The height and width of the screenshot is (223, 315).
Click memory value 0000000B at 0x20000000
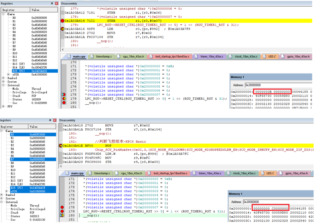coord(263,92)
